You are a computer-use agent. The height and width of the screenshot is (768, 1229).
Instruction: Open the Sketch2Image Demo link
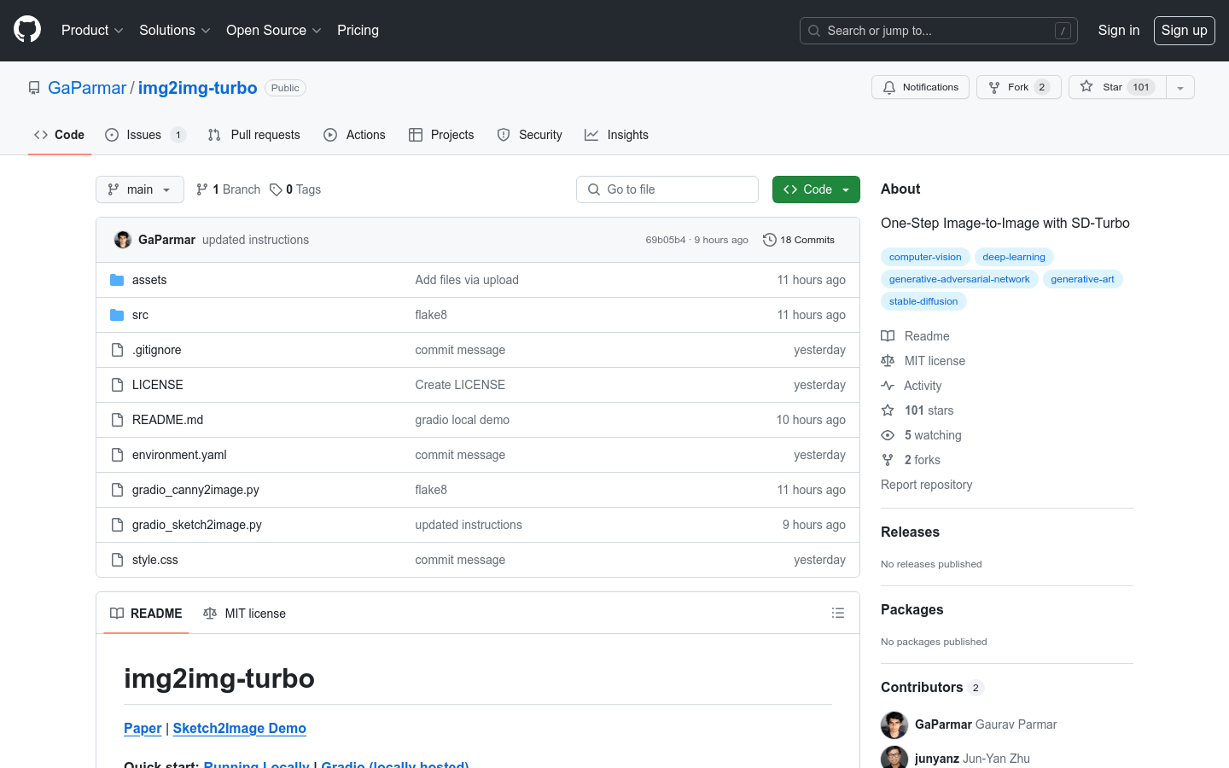(x=240, y=728)
